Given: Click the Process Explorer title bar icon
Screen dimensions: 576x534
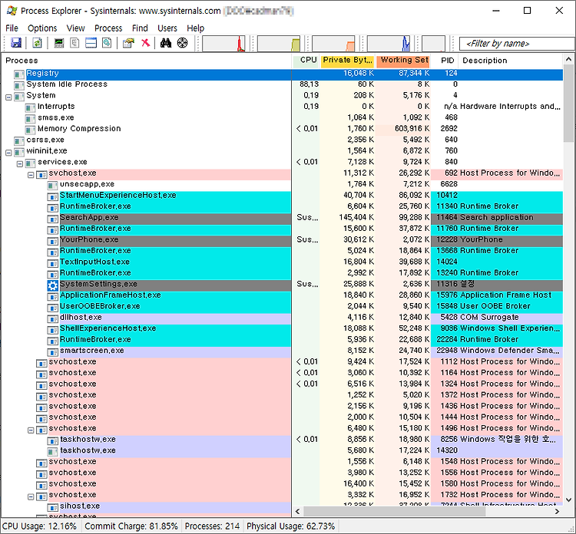Looking at the screenshot, I should pos(12,11).
